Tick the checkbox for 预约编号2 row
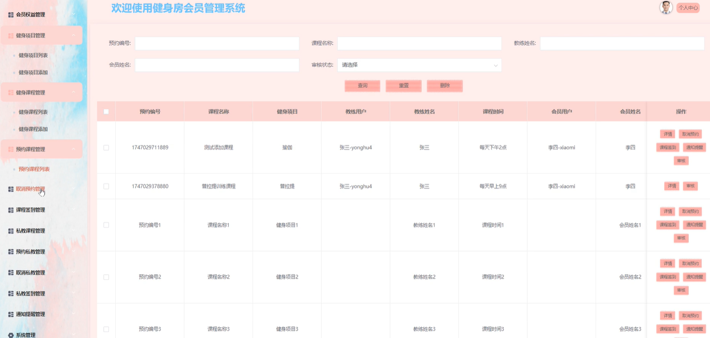Screen dimensions: 710x338 [106, 277]
